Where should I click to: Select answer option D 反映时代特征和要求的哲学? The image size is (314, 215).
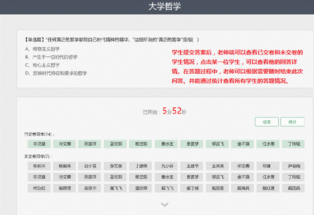coord(56,73)
